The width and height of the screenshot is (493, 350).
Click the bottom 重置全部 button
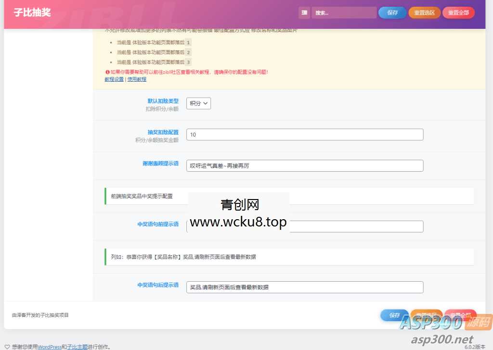(460, 315)
